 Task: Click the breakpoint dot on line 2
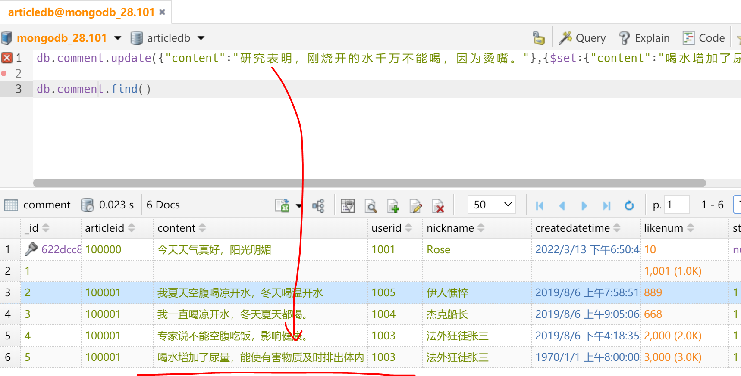(x=4, y=73)
